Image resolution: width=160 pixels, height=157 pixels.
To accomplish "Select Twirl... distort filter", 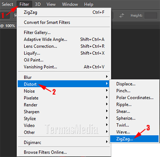I will coord(134,125).
